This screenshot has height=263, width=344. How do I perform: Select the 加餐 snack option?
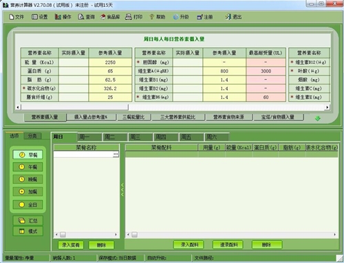(28, 192)
